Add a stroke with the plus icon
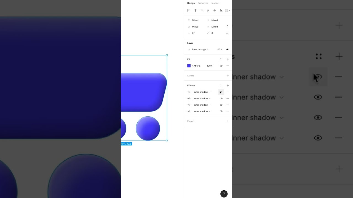 pyautogui.click(x=228, y=76)
